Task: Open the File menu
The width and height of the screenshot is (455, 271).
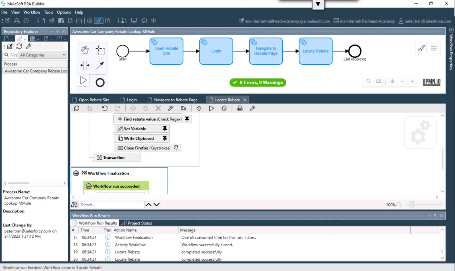Action: click(x=4, y=12)
